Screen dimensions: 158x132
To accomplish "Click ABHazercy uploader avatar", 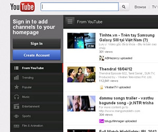I will tap(101, 58).
